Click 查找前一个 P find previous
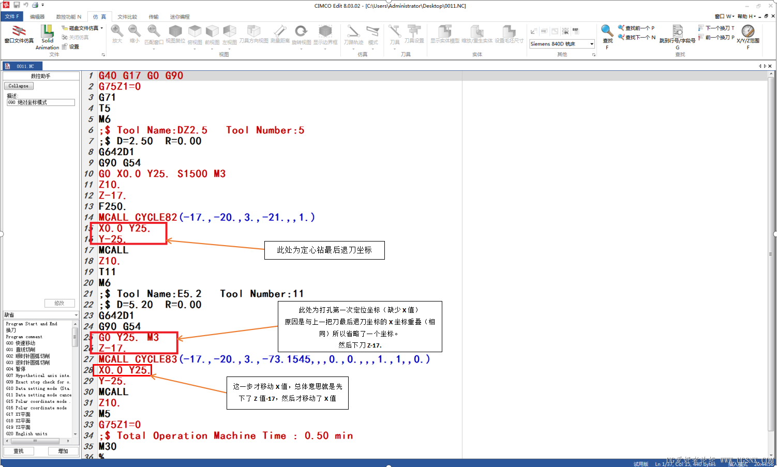The height and width of the screenshot is (467, 777). coord(636,28)
